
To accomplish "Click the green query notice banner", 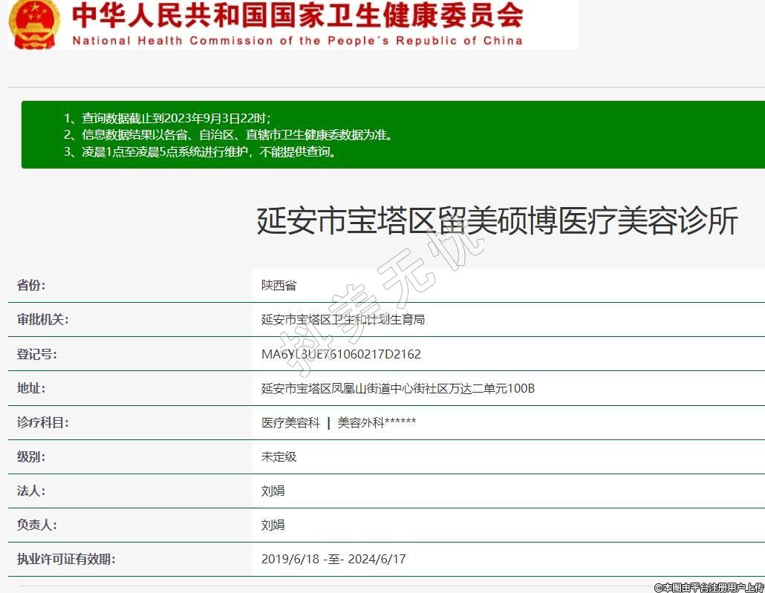I will coord(393,134).
